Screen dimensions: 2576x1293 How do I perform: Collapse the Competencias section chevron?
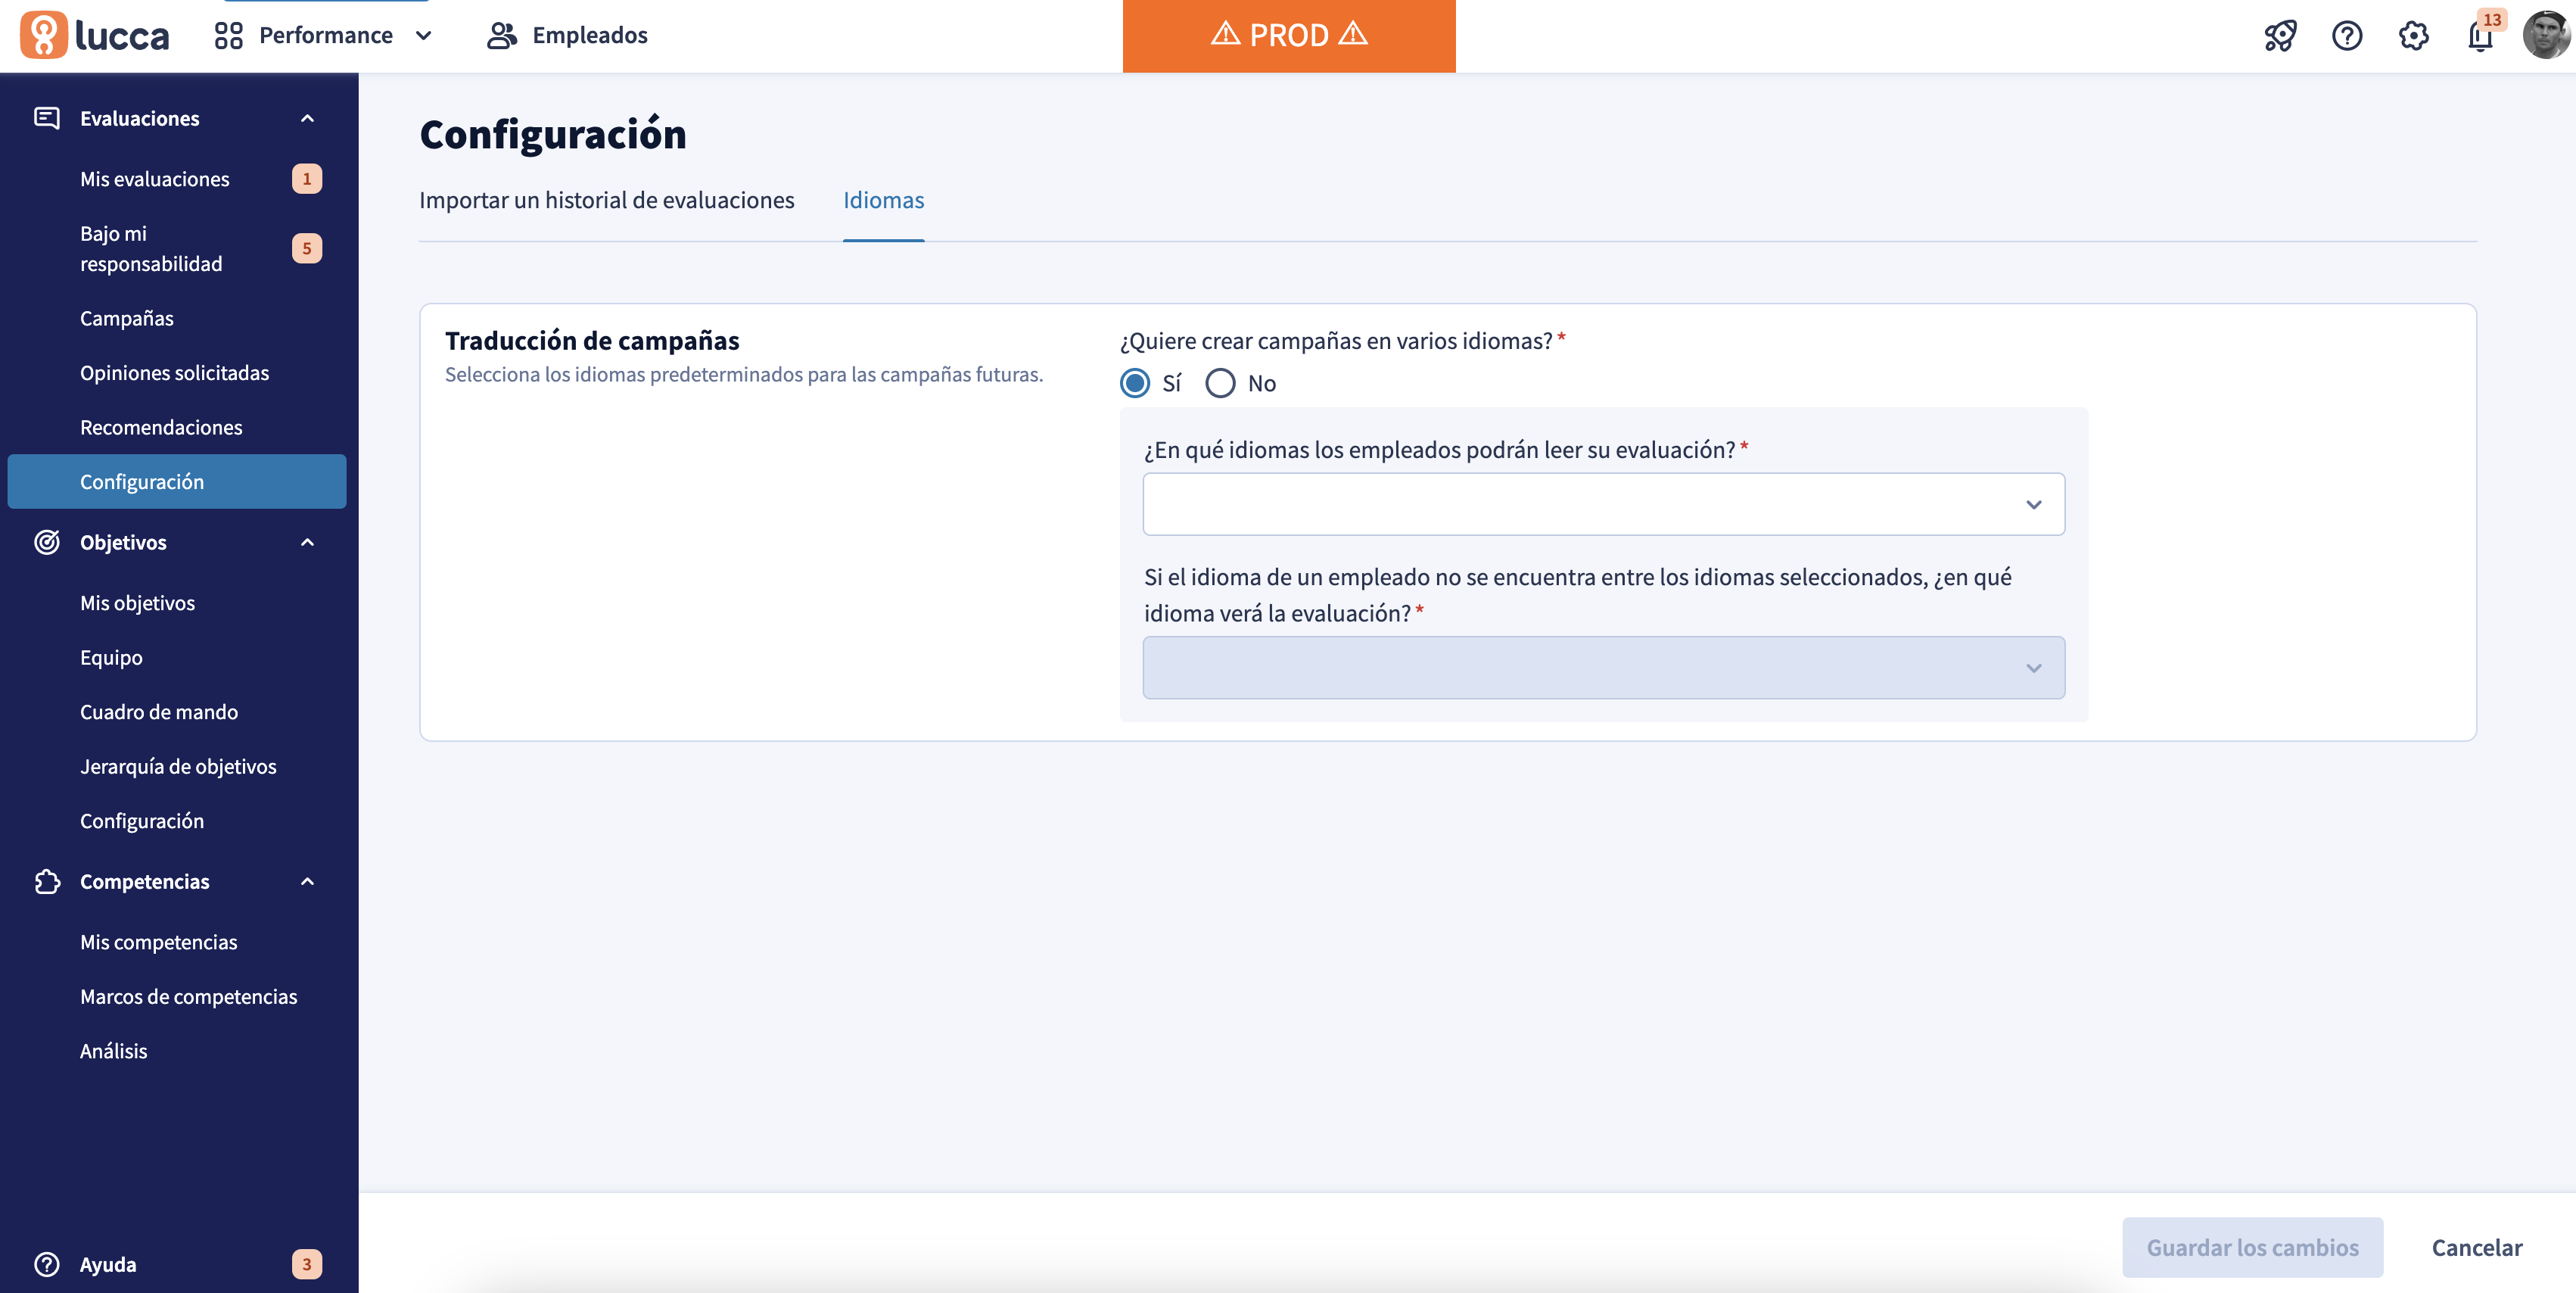(x=308, y=881)
